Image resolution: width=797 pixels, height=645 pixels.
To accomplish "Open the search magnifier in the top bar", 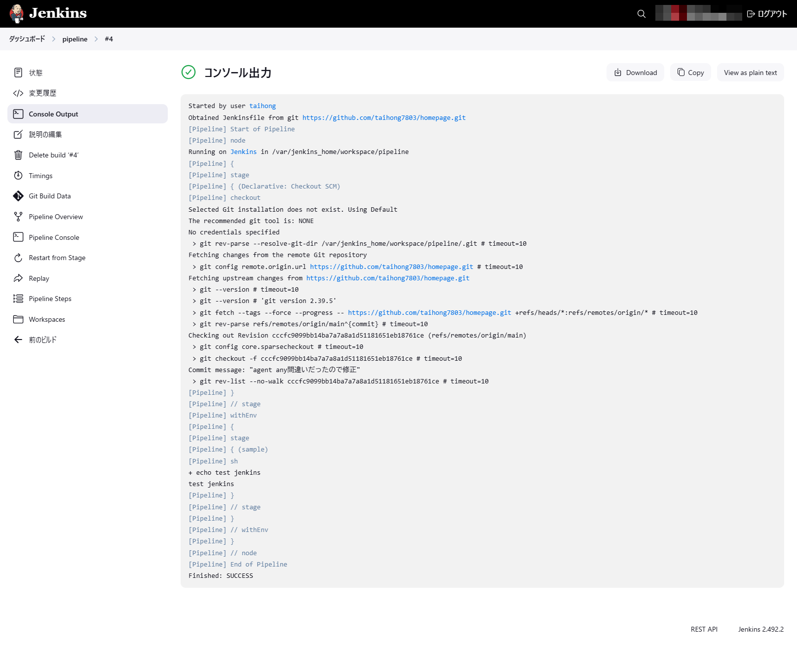I will click(641, 13).
